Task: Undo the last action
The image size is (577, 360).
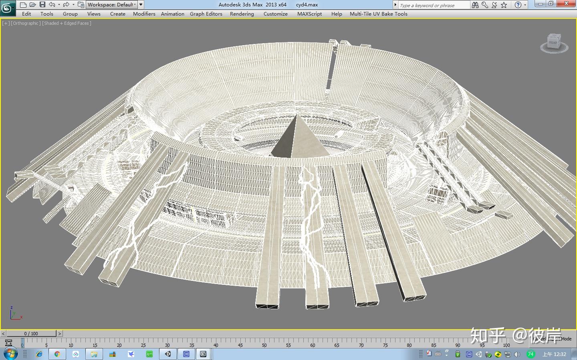Action: 52,5
